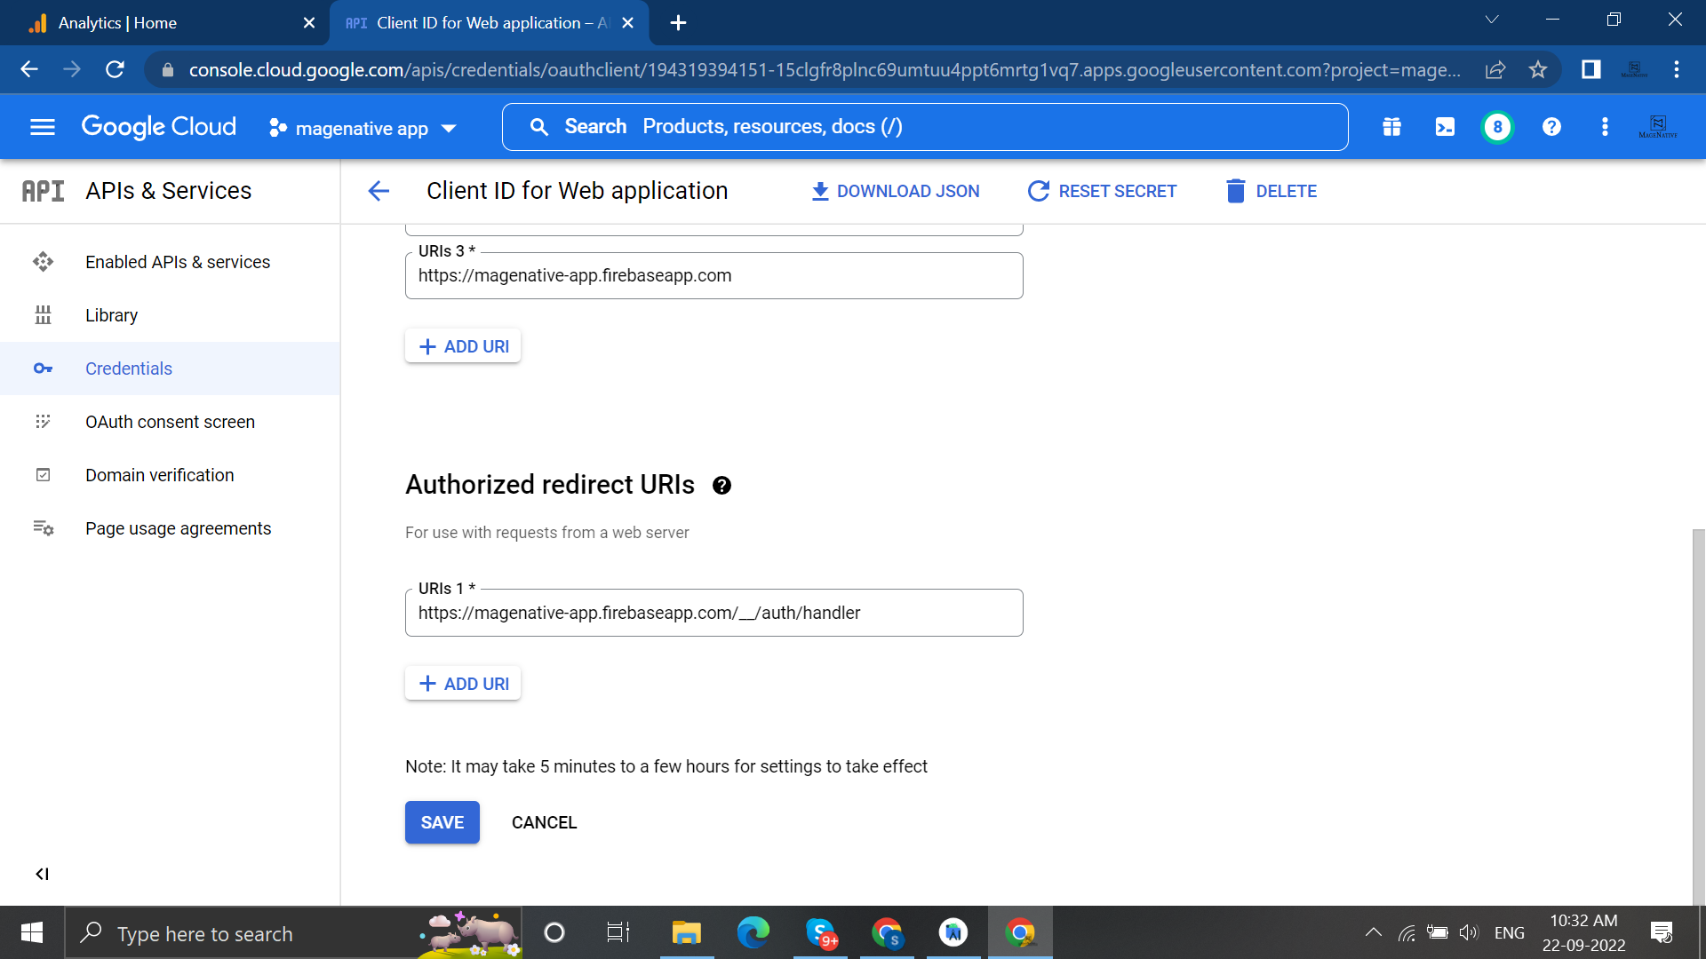This screenshot has height=959, width=1706.
Task: Click the SAVE button
Action: tap(442, 822)
